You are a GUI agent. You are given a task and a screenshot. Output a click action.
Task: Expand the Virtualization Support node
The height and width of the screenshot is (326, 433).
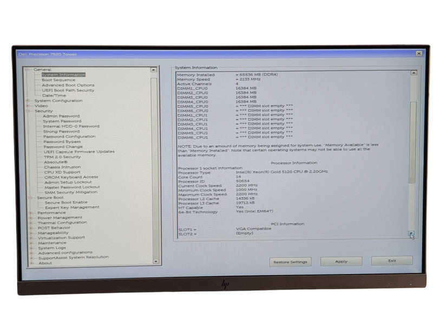coord(31,238)
